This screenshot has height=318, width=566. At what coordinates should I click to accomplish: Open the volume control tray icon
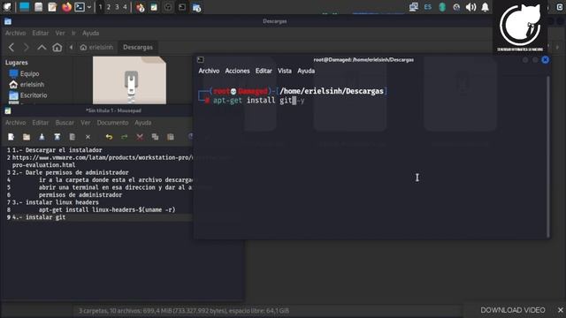pyautogui.click(x=470, y=7)
